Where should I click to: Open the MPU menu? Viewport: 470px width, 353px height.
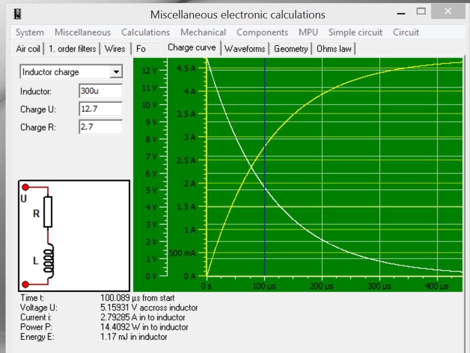point(308,32)
